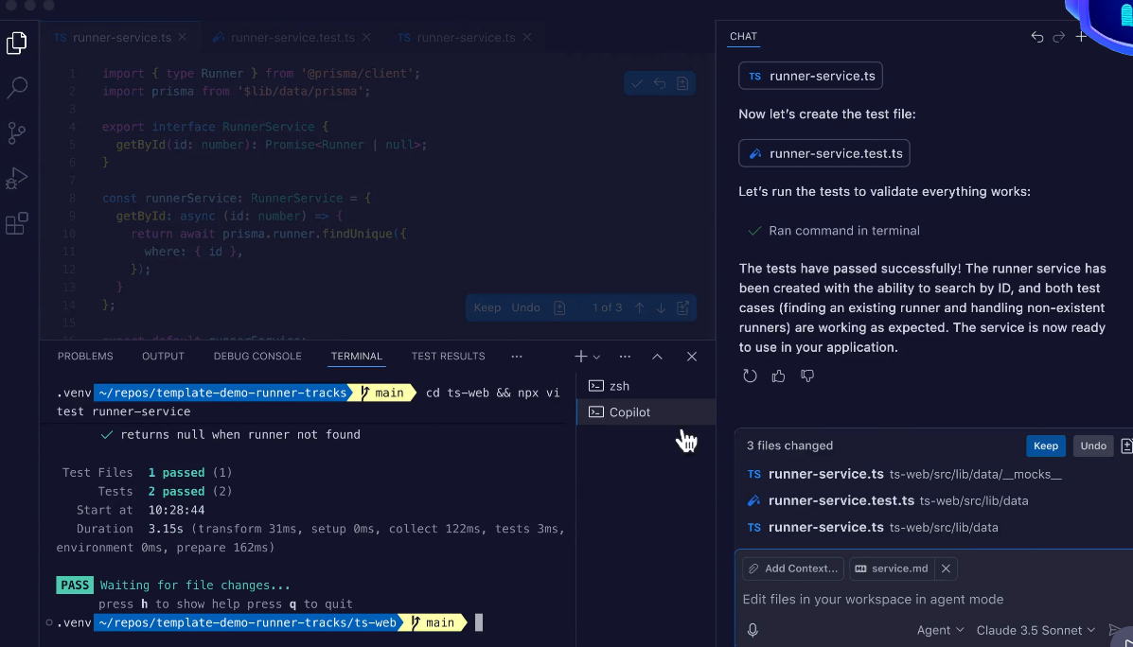Click the microphone voice input icon
Screen dimensions: 1133x647
752,630
